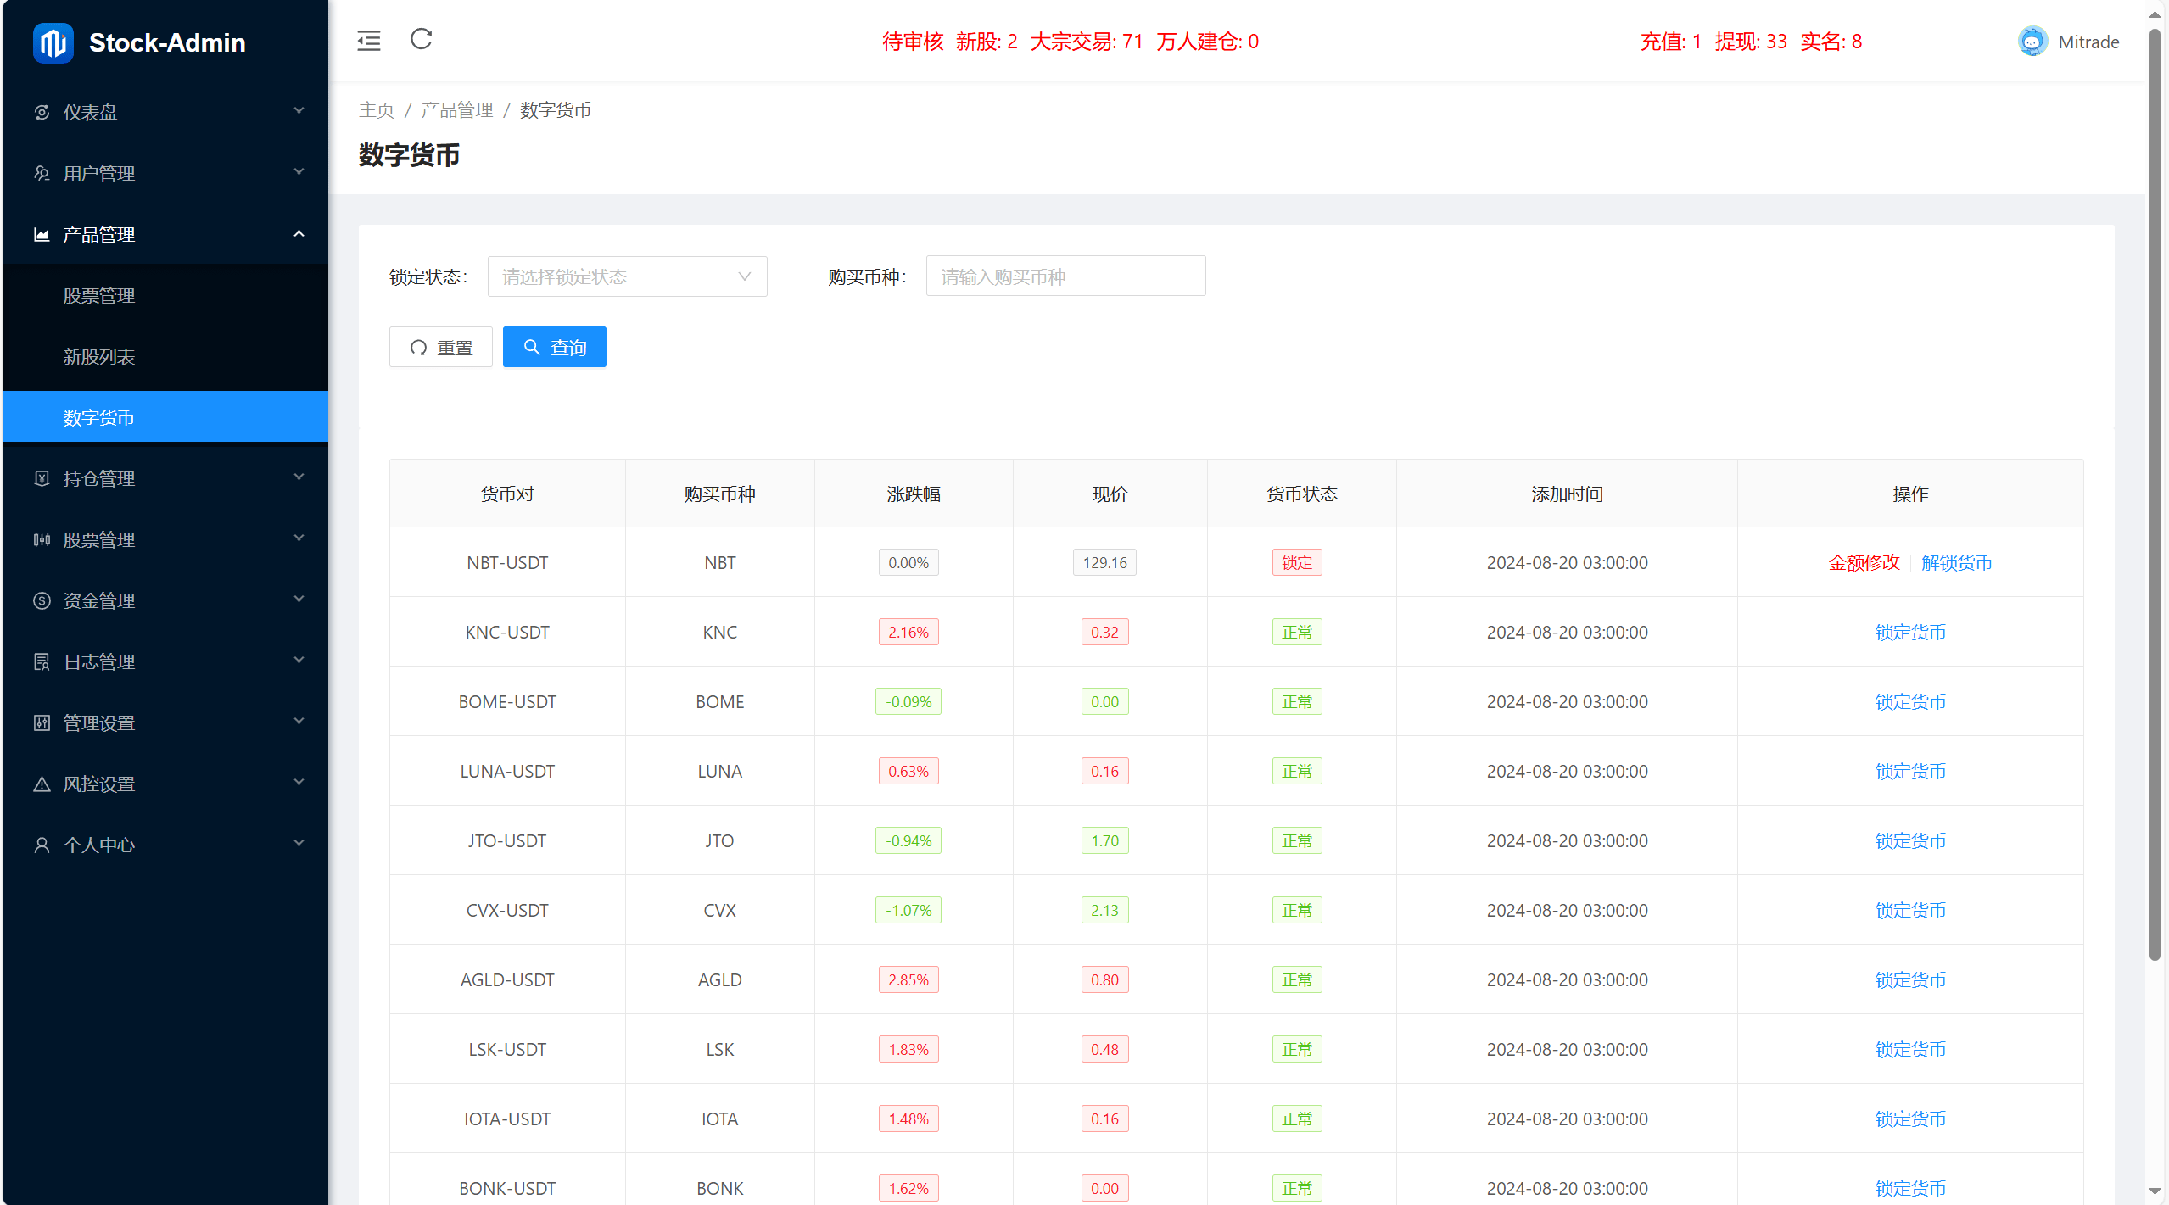Expand the 管理设置 menu section

(165, 722)
